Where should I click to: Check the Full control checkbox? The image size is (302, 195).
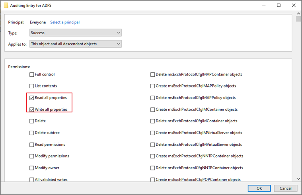(x=31, y=74)
